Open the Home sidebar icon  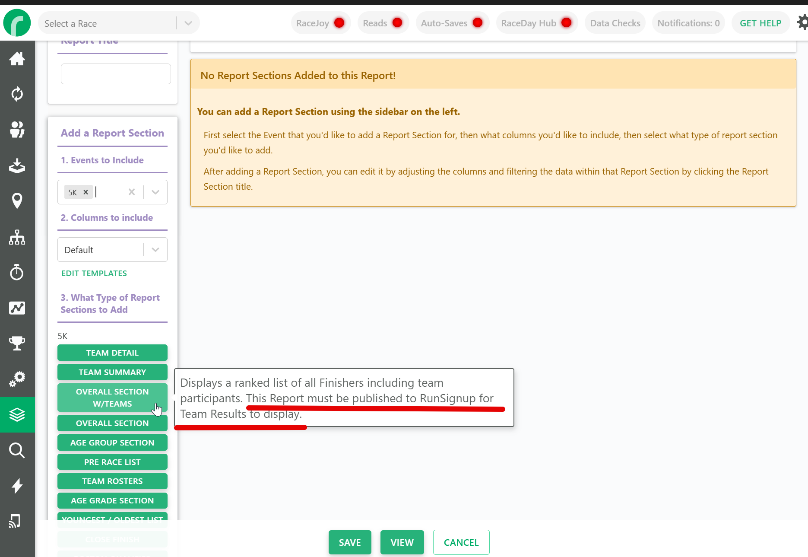[17, 58]
